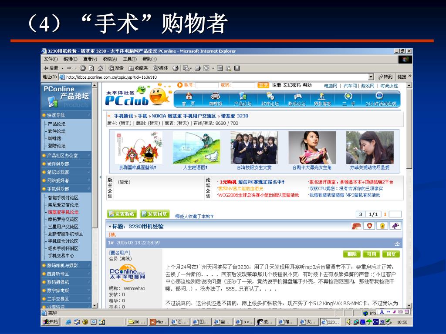
Task: Click the home icon in the post title bar
Action: (x=382, y=226)
